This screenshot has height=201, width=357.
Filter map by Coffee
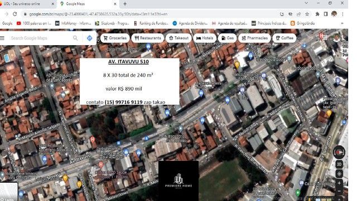tap(284, 38)
